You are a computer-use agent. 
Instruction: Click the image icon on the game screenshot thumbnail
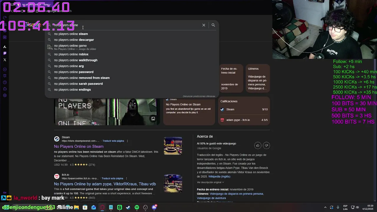[153, 119]
